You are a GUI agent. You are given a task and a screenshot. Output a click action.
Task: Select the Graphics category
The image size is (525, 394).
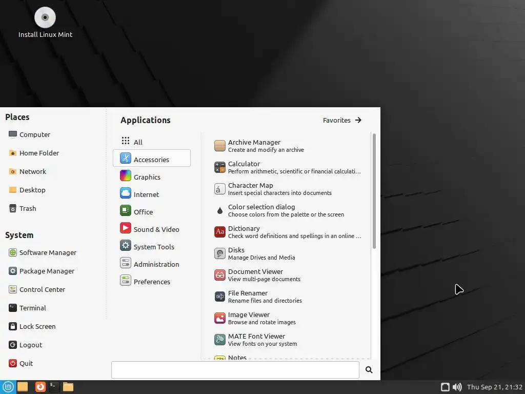click(x=152, y=176)
